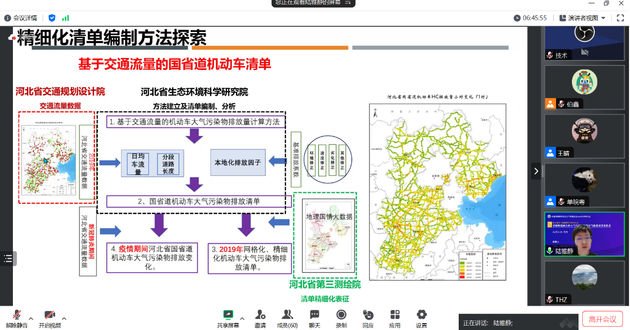The width and height of the screenshot is (630, 330).
Task: Click 离开会议 leave meeting button
Action: 602,319
